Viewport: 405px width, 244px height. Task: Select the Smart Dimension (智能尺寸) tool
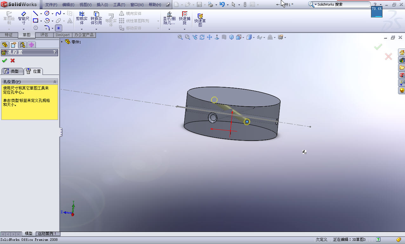23,18
